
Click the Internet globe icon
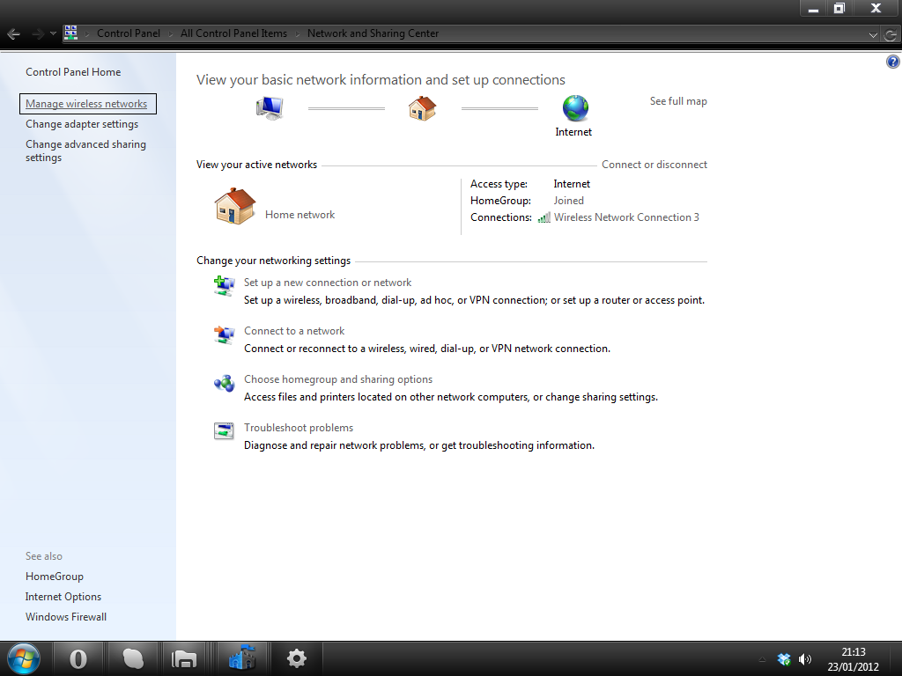(575, 108)
